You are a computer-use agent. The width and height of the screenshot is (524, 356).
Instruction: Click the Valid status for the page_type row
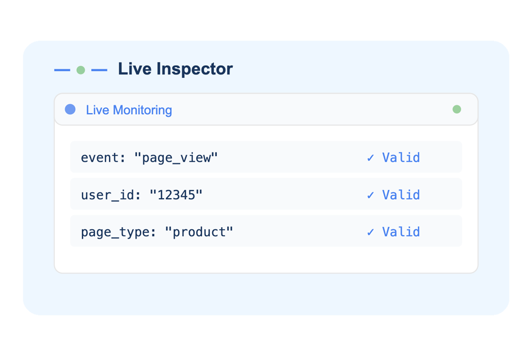pyautogui.click(x=401, y=232)
